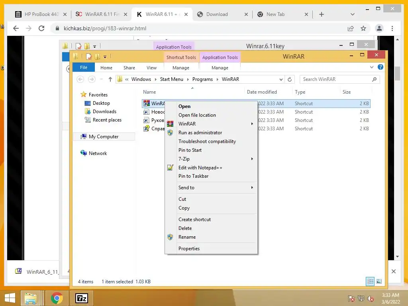Expand the 7-Zip submenu in context menu

(x=252, y=159)
